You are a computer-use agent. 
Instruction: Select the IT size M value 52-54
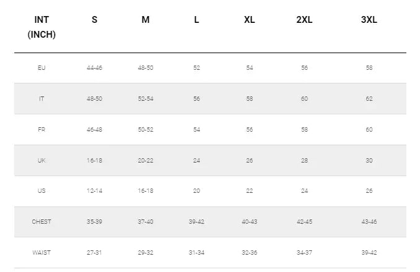(x=146, y=98)
